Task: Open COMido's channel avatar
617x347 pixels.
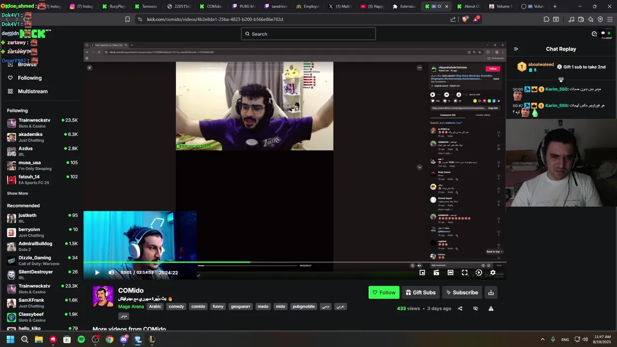Action: (103, 296)
